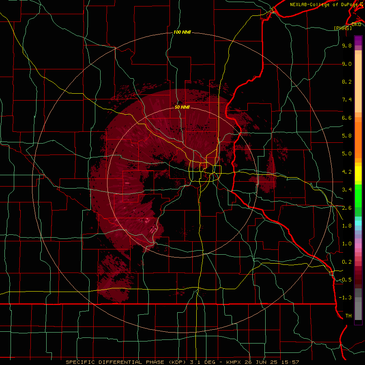Pick the bright green band on the color bar
This screenshot has height=365, width=365.
click(358, 195)
